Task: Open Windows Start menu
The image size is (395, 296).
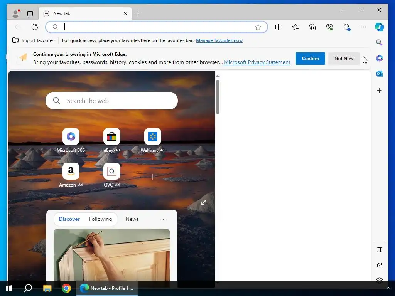Action: (9, 288)
